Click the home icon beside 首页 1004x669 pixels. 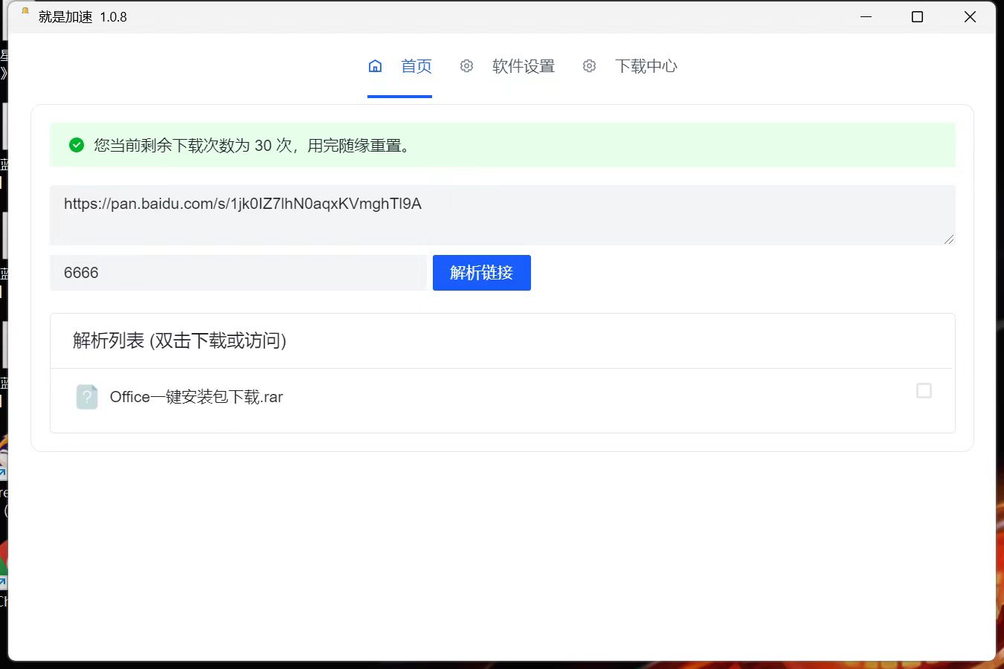375,66
